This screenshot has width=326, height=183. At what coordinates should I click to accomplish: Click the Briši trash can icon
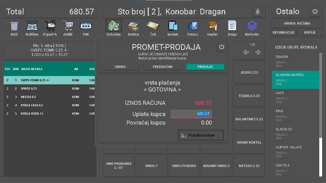point(14,26)
